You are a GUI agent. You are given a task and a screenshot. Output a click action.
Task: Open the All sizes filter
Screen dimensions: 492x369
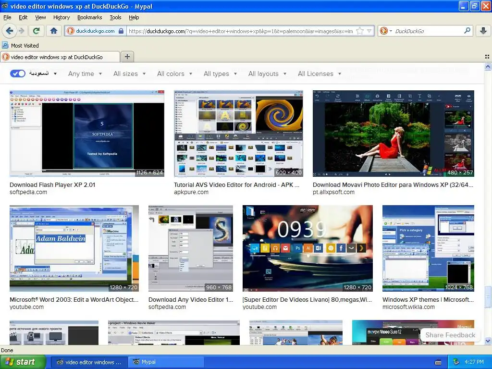(129, 74)
